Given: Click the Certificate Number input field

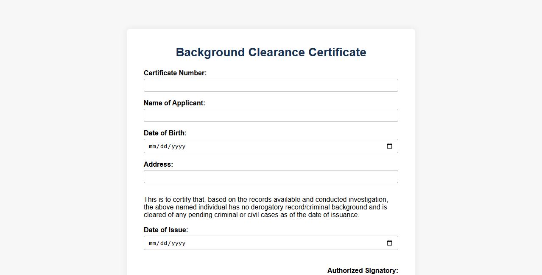Looking at the screenshot, I should (271, 85).
